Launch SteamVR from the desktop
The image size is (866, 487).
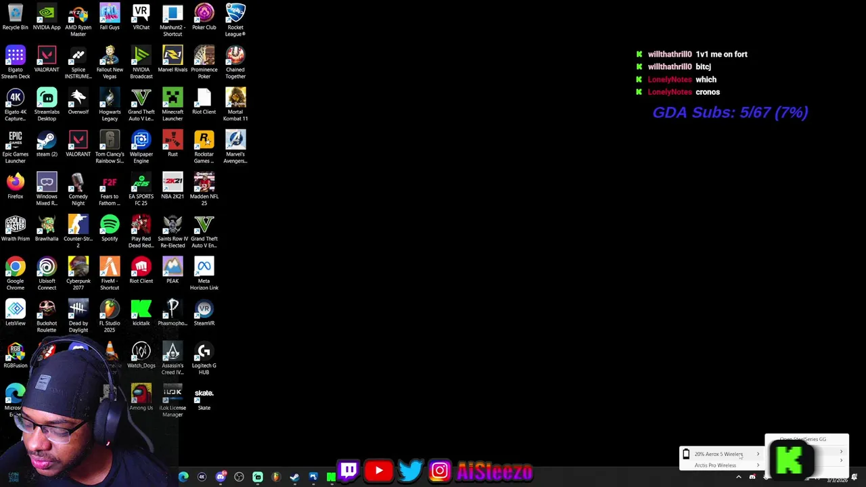pyautogui.click(x=204, y=313)
